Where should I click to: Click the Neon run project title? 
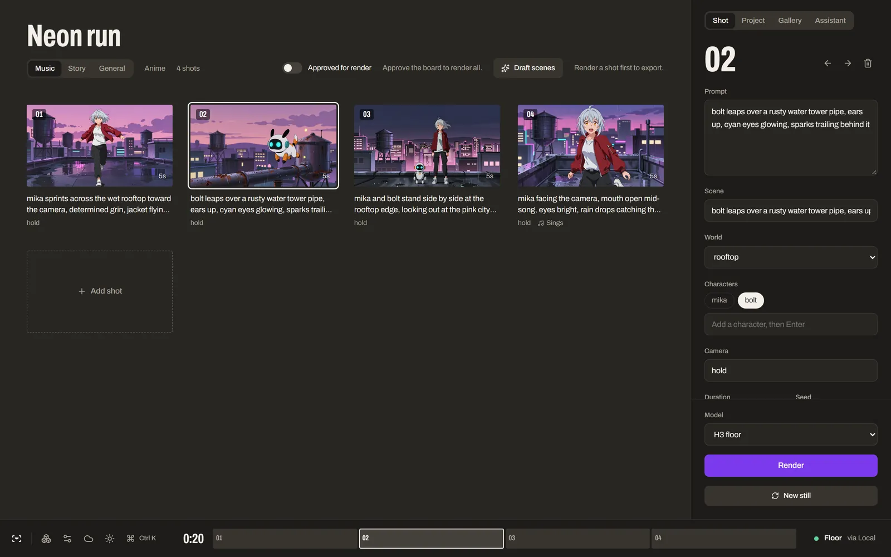(74, 36)
